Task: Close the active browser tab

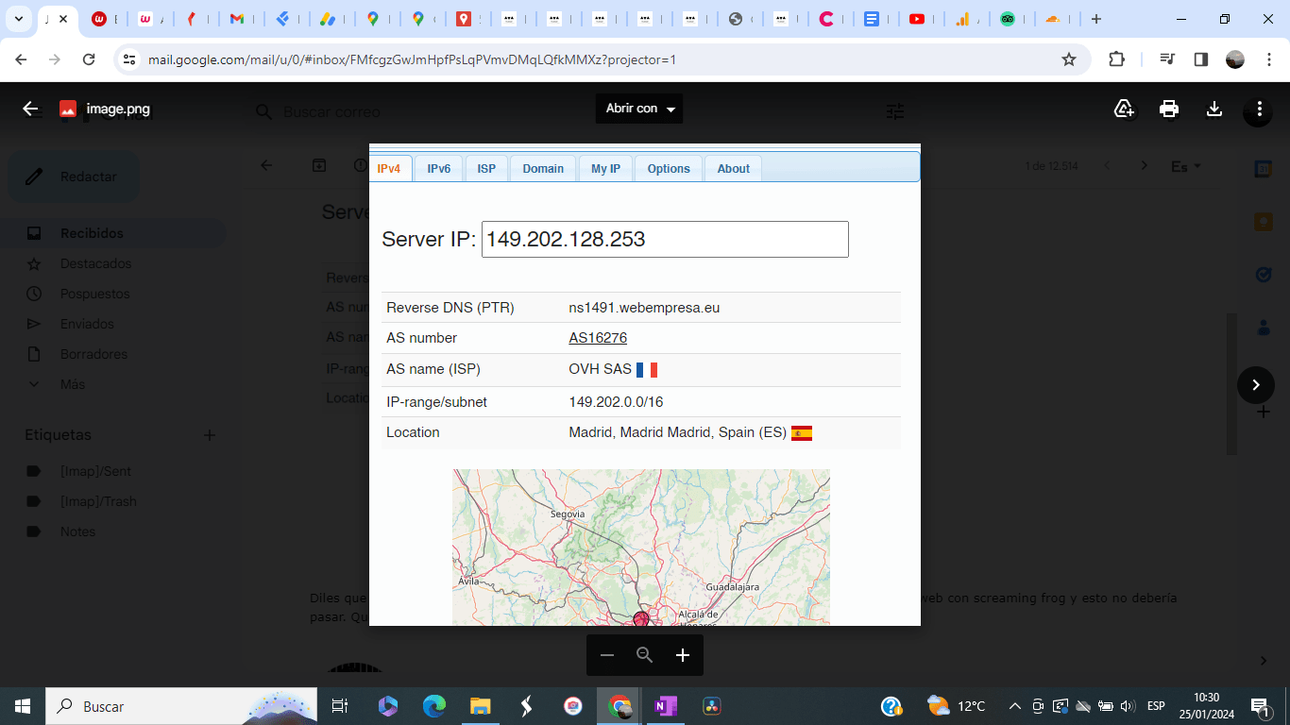Action: [x=63, y=19]
